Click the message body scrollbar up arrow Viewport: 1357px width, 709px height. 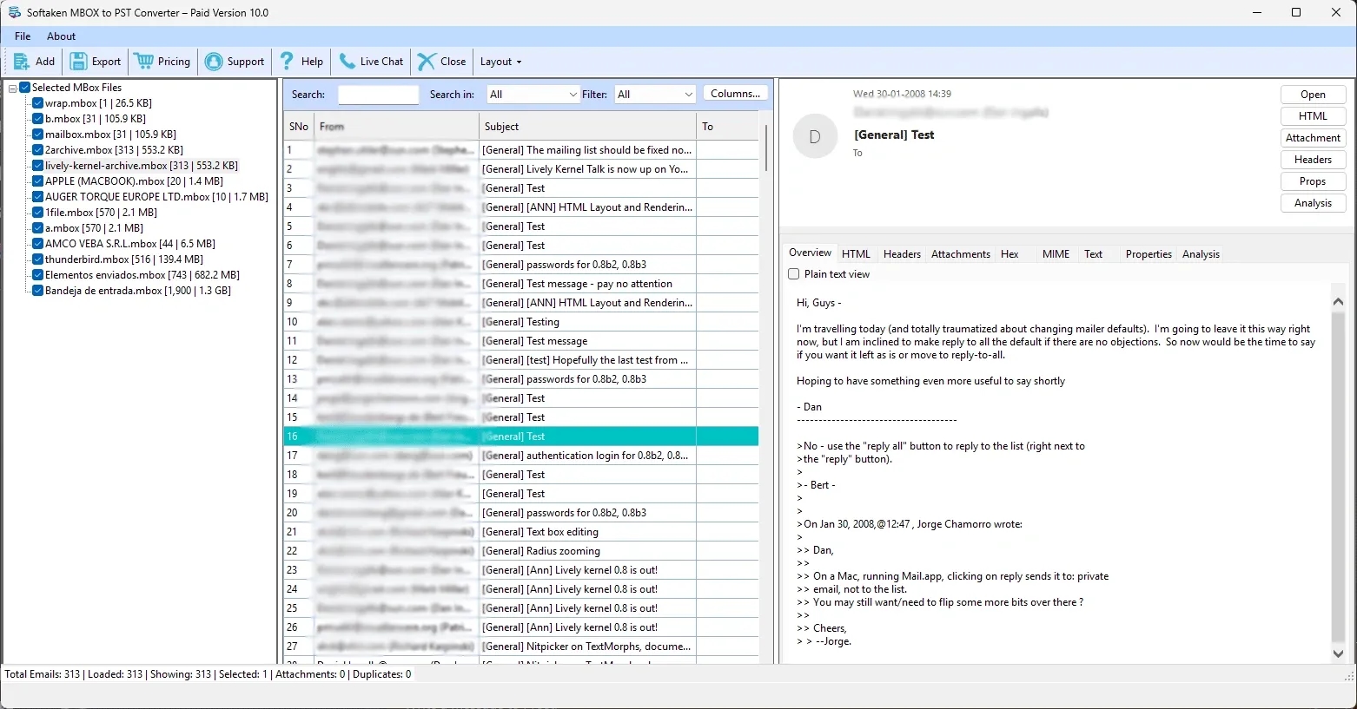[x=1338, y=301]
